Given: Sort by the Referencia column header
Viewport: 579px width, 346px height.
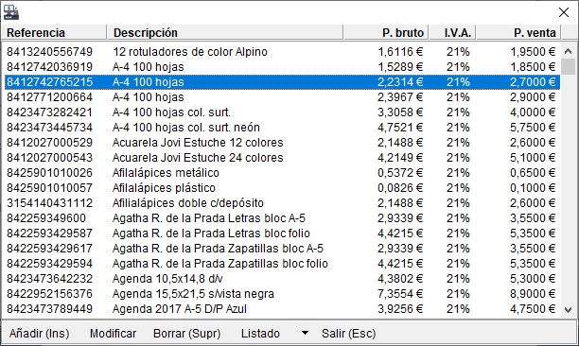Looking at the screenshot, I should [54, 32].
